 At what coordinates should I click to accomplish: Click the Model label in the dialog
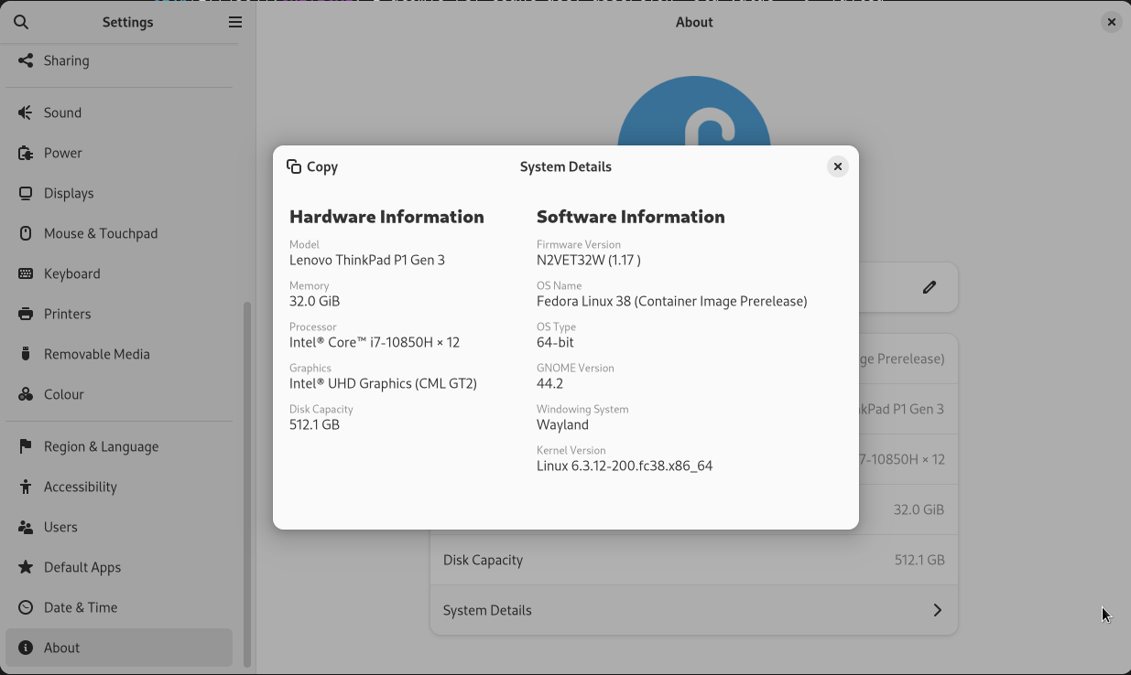tap(304, 244)
